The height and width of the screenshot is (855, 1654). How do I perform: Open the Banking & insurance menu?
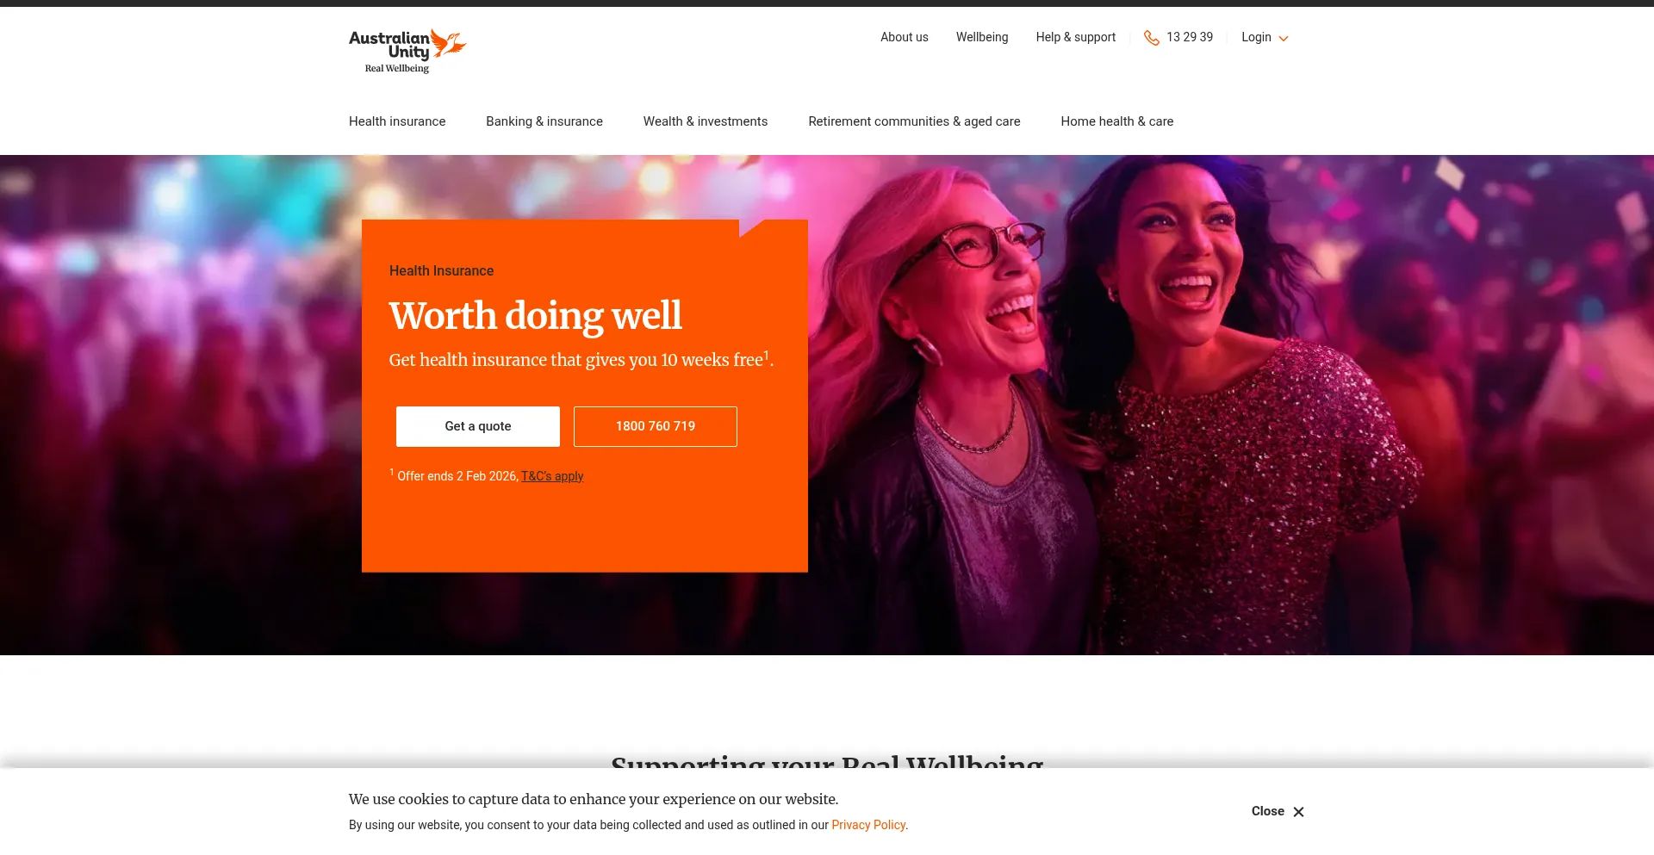(544, 121)
